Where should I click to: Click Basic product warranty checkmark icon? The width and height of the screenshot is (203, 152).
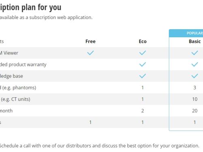pyautogui.click(x=194, y=64)
